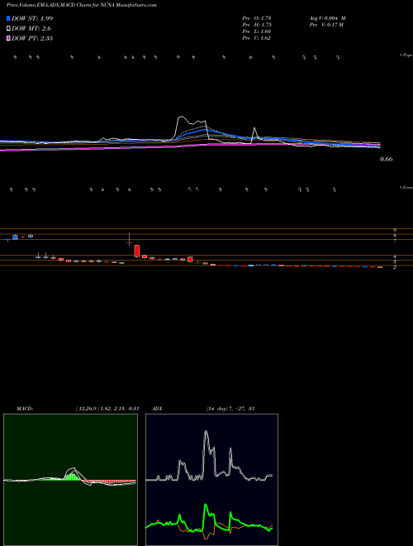Click the 'DOW MT: 2.6' legend label

click(x=31, y=29)
